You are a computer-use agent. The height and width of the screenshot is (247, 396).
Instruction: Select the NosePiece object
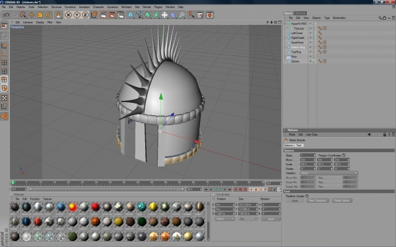(297, 43)
